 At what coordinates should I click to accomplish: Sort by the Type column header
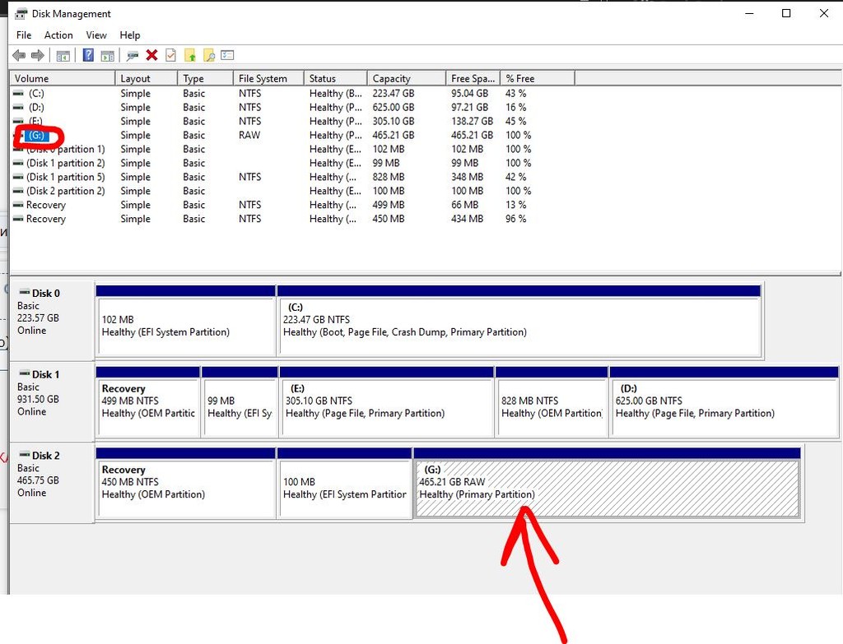205,78
